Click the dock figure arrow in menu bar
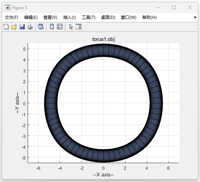The width and height of the screenshot is (200, 182). (x=195, y=17)
